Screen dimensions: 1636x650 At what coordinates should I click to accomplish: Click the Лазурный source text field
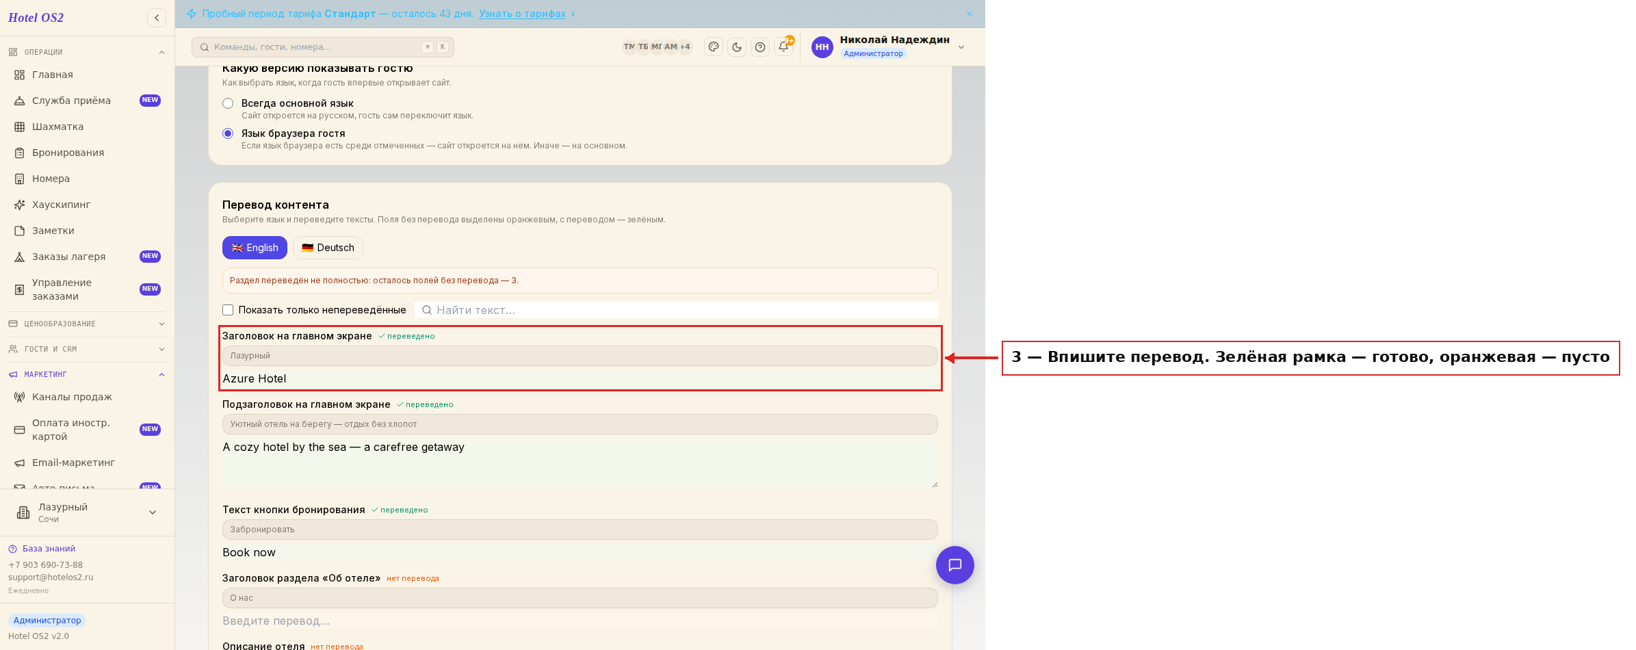tap(580, 356)
